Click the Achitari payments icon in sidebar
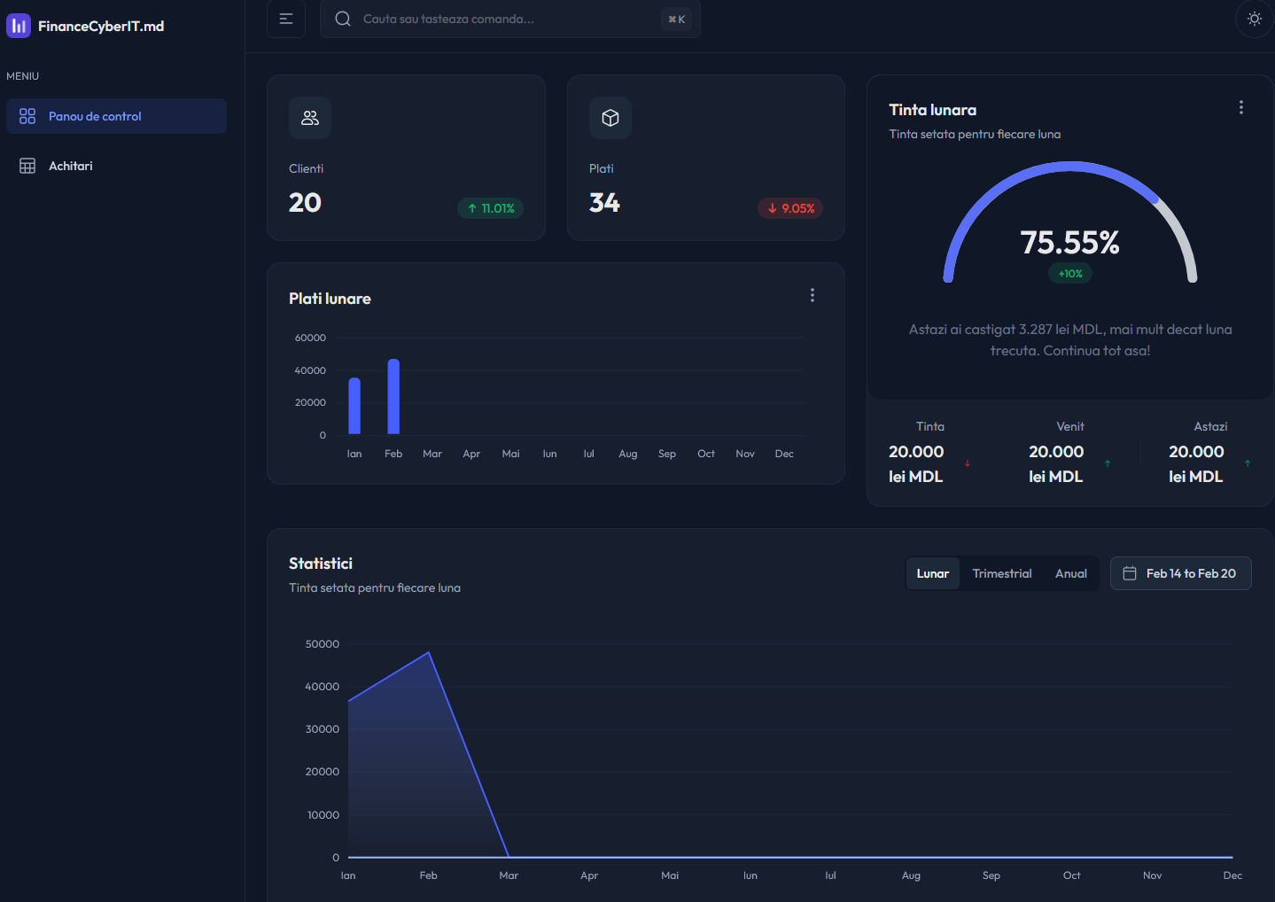Screen dimensions: 1275x902 27,165
